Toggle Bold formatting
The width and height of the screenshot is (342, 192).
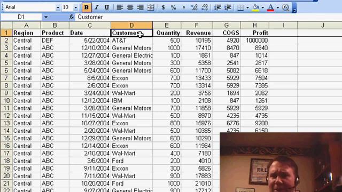87,7
